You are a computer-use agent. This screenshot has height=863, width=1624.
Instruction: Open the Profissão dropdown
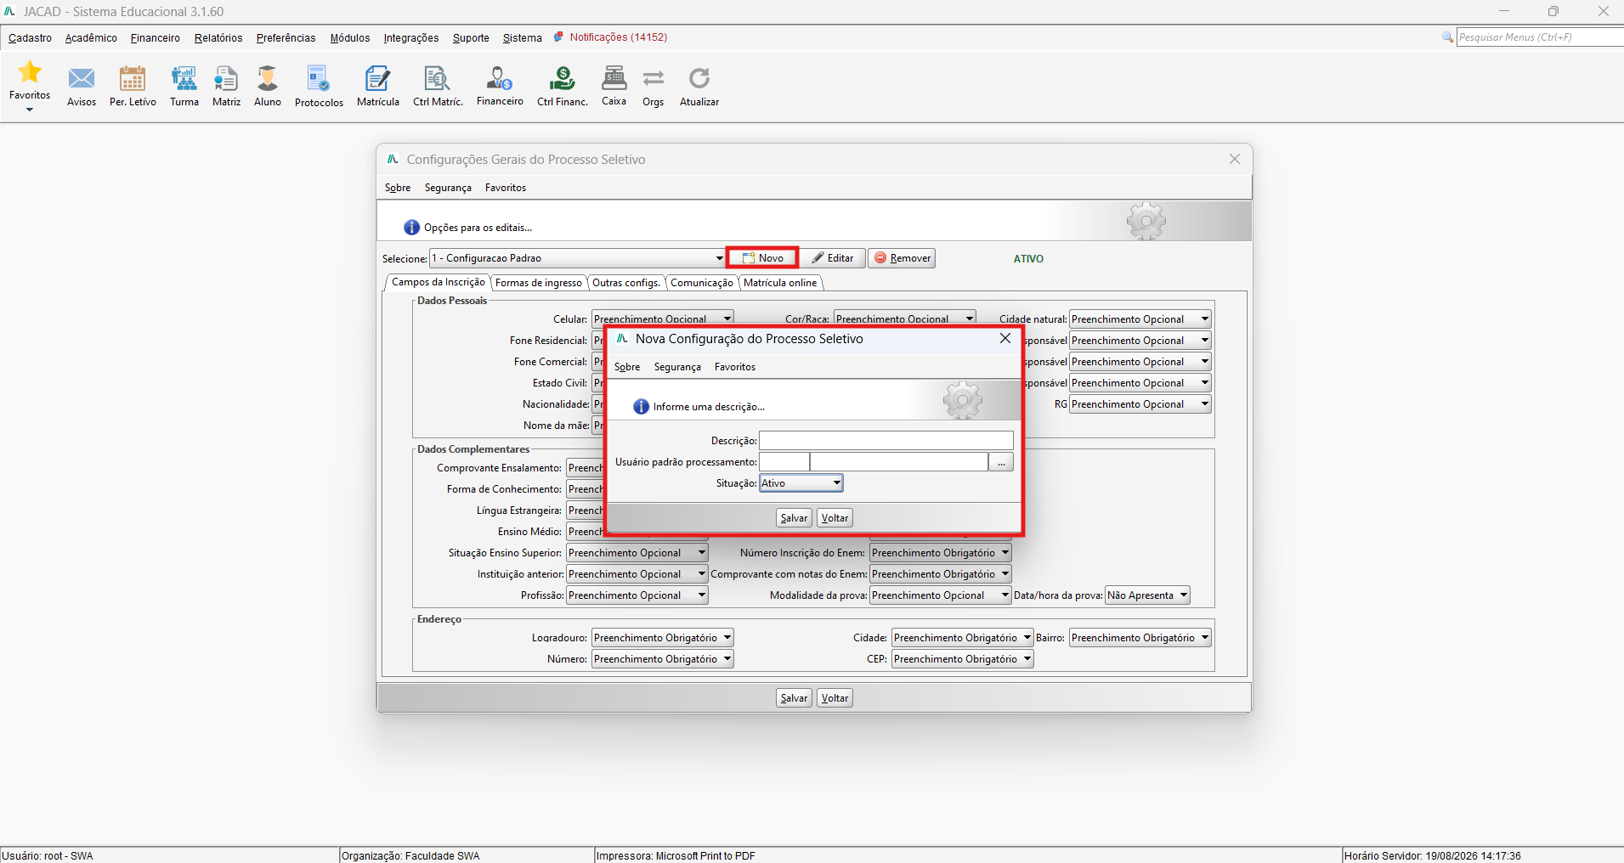(637, 595)
